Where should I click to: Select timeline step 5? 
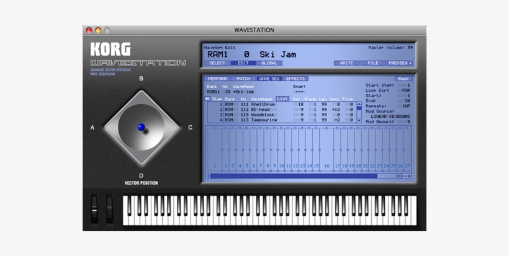[246, 166]
